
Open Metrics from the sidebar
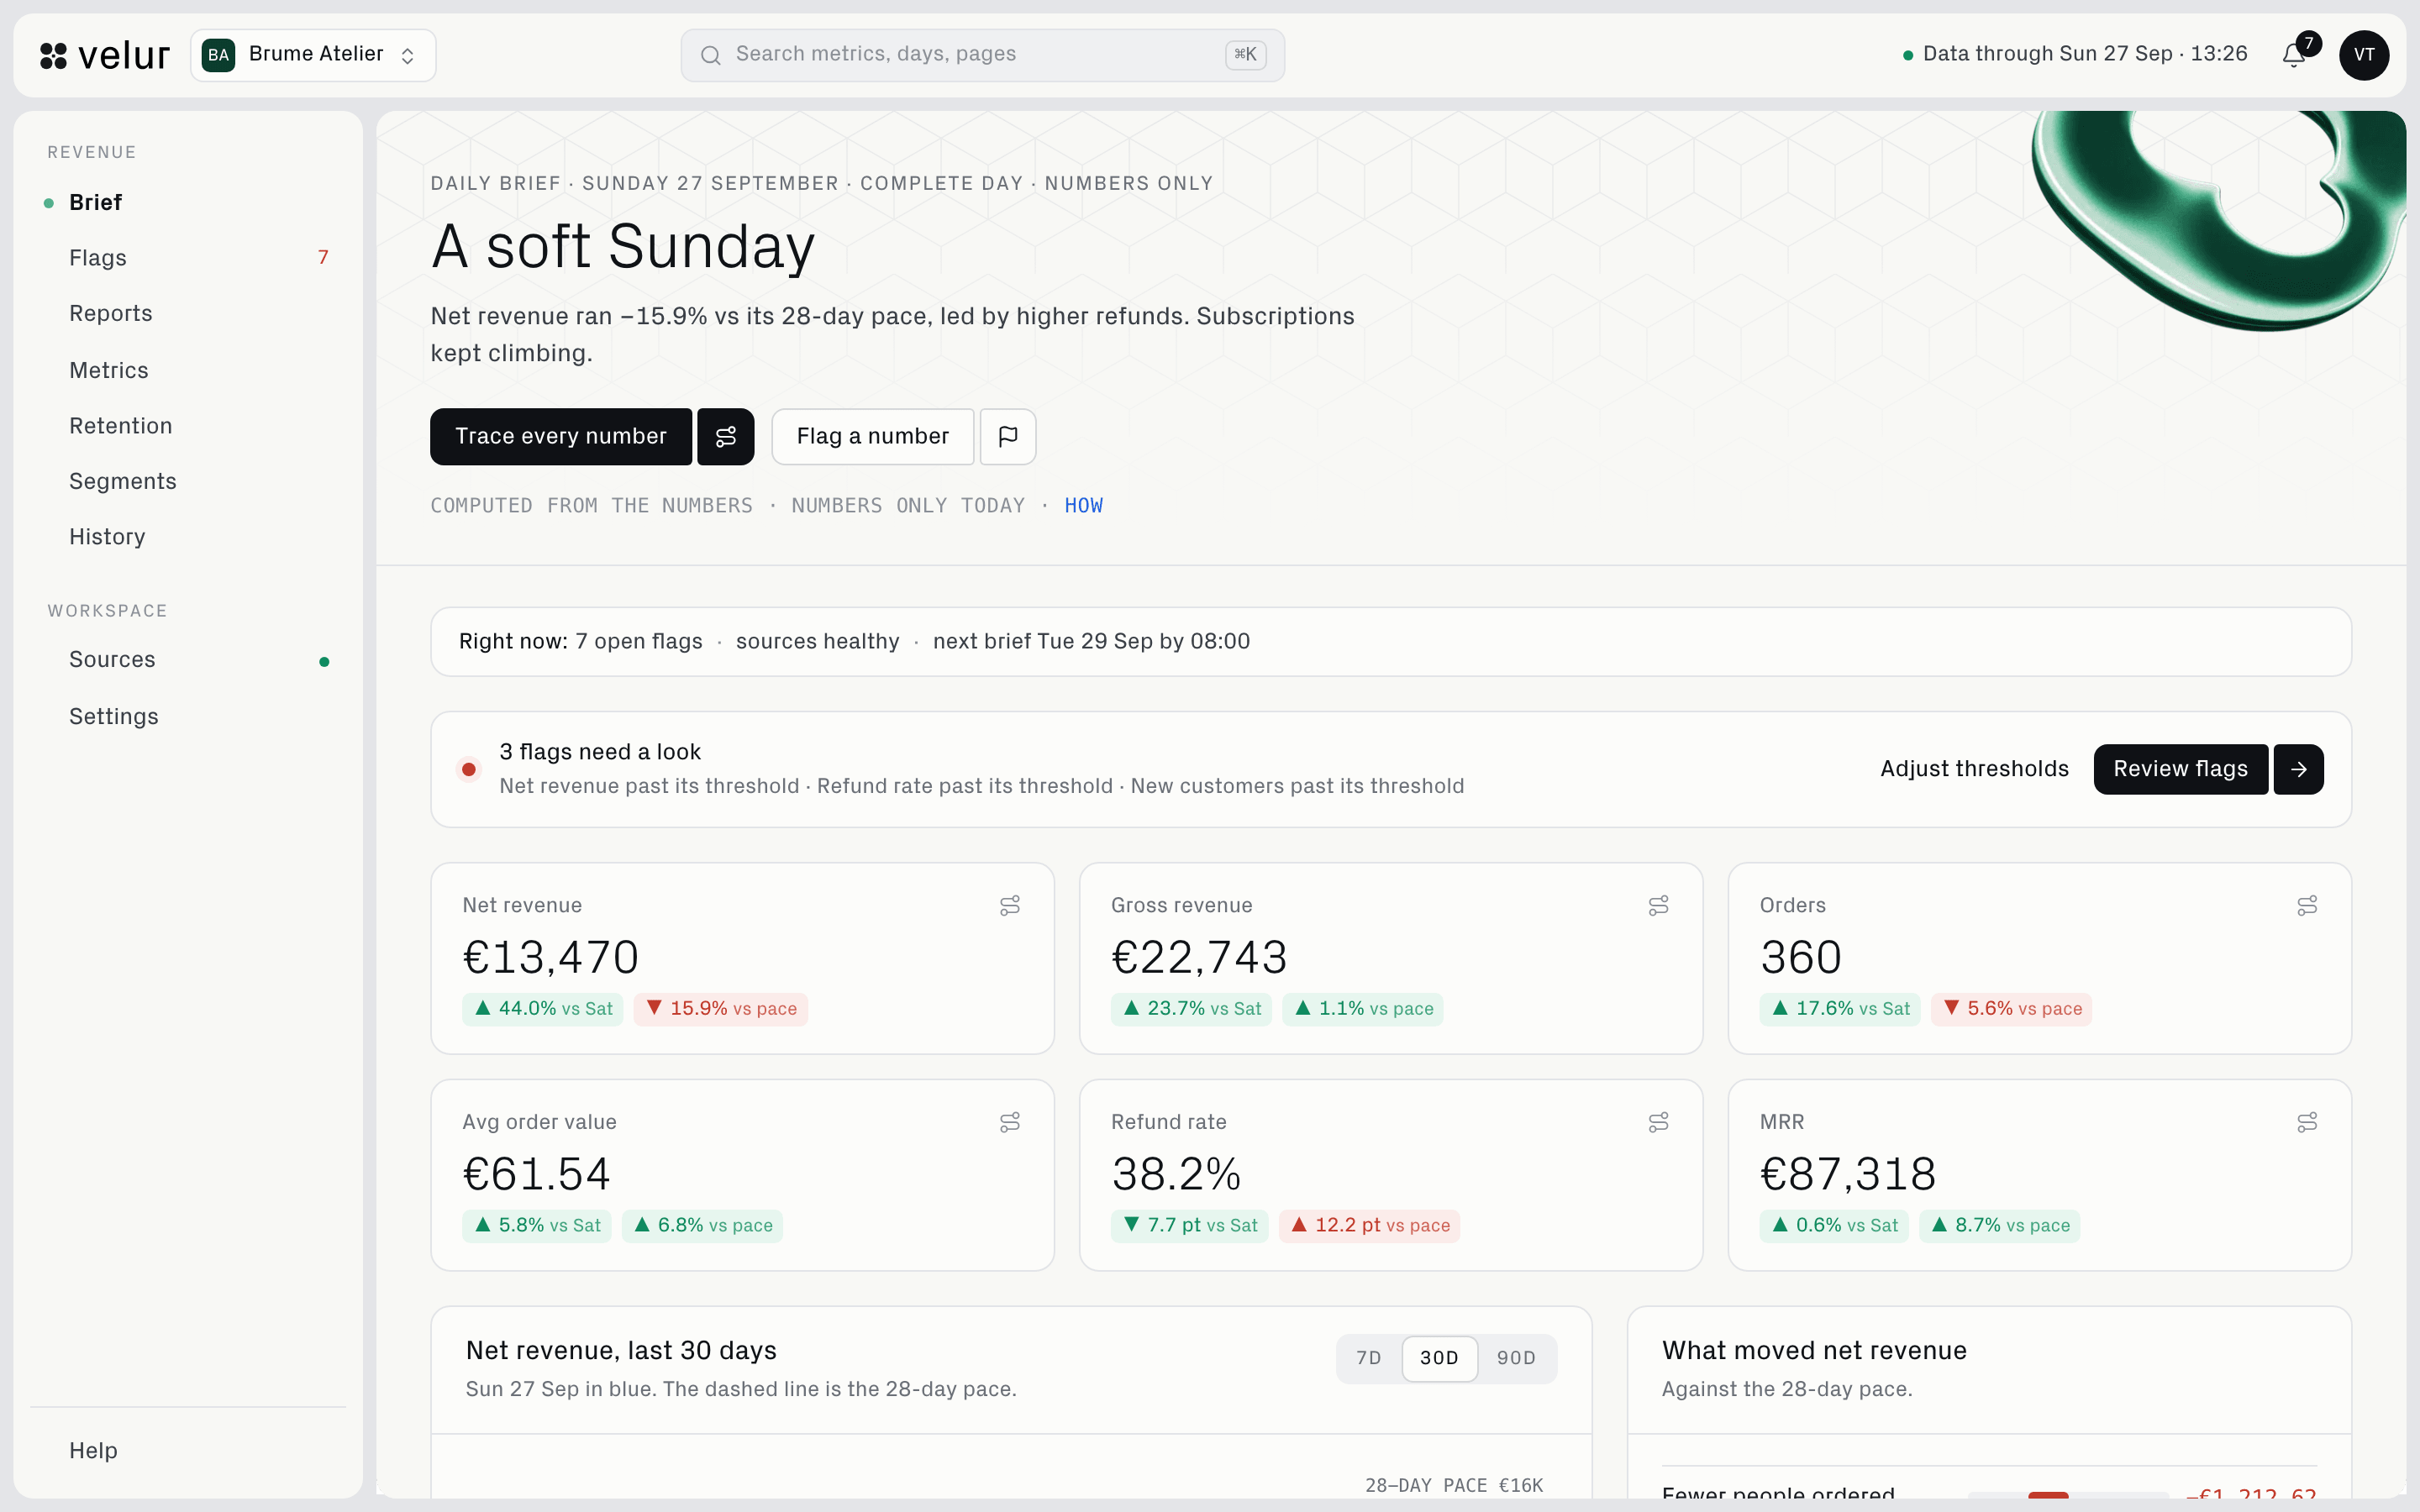[188, 370]
